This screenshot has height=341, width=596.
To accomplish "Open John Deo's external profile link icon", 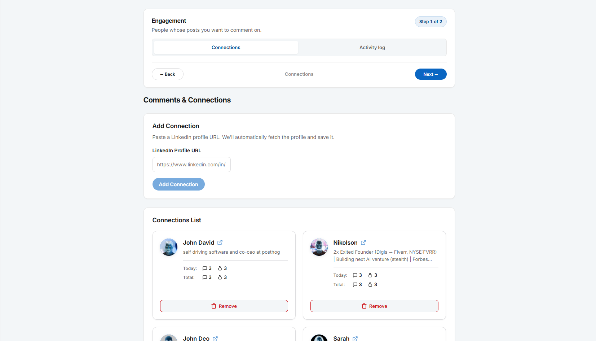I will point(215,338).
